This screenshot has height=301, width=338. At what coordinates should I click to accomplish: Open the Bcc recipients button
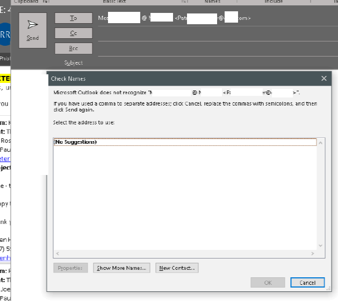(74, 48)
